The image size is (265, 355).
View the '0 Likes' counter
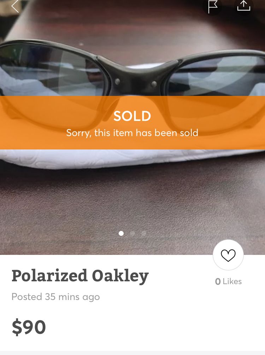(x=228, y=281)
